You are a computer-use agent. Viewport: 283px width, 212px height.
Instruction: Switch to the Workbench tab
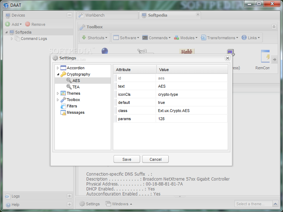click(107, 15)
